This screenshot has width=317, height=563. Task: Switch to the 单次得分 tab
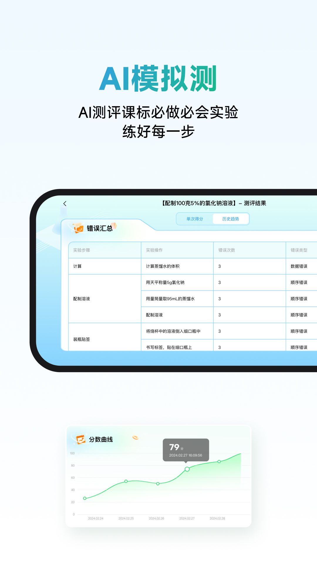pyautogui.click(x=195, y=219)
